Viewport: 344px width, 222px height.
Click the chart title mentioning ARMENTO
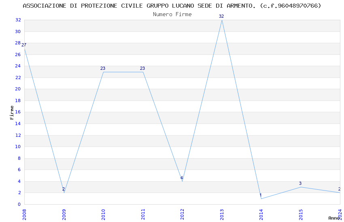[172, 6]
